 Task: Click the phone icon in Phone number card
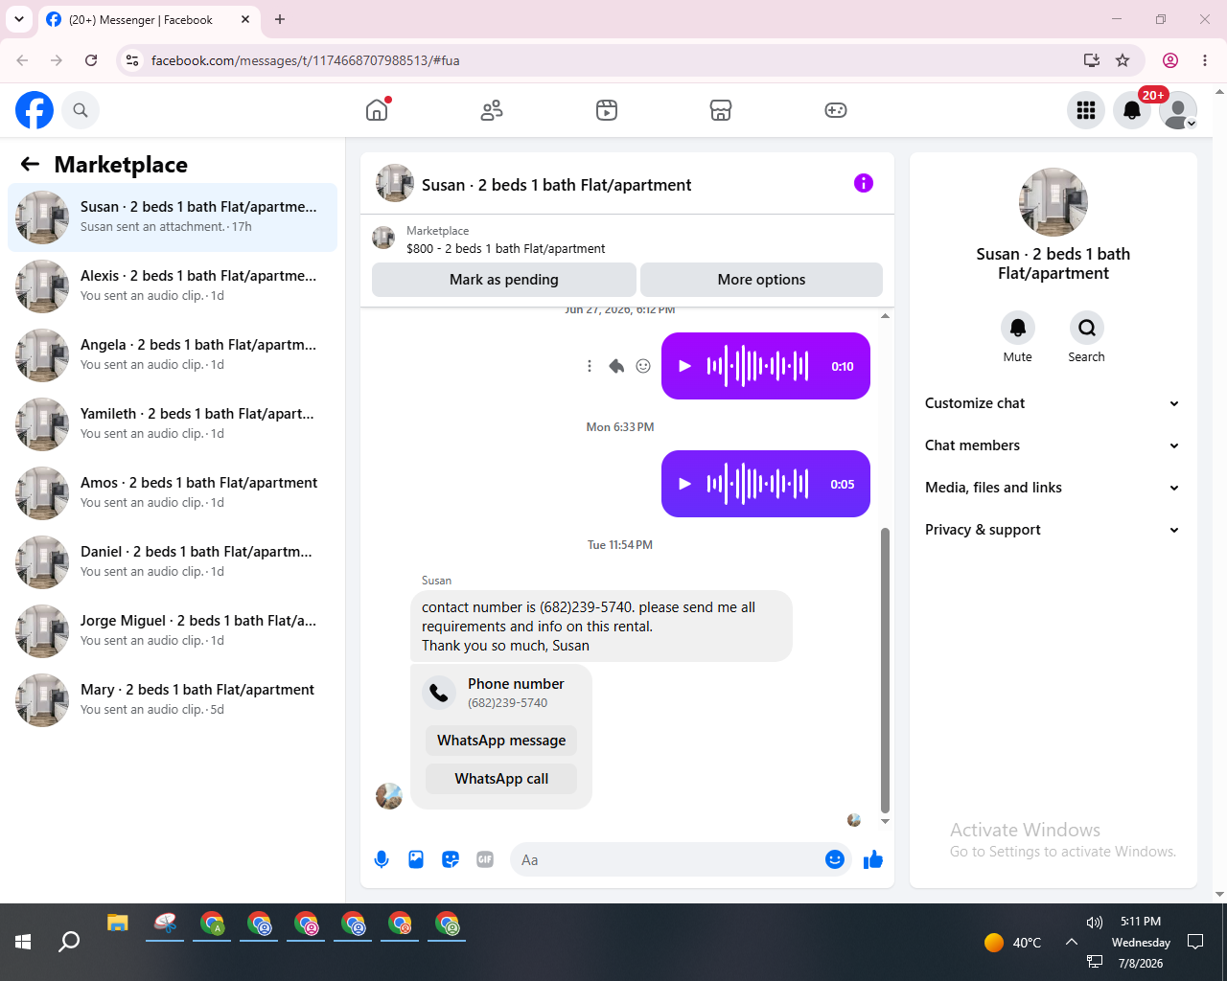(x=439, y=693)
